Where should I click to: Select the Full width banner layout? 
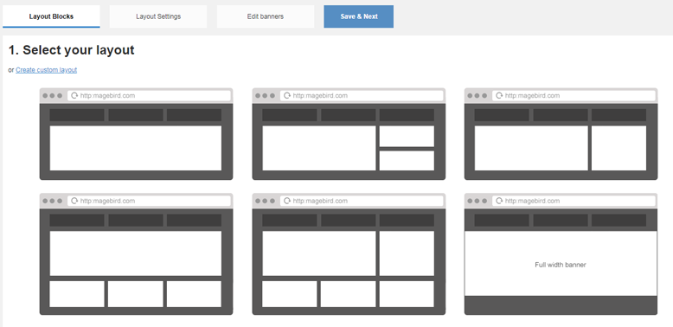coord(561,254)
